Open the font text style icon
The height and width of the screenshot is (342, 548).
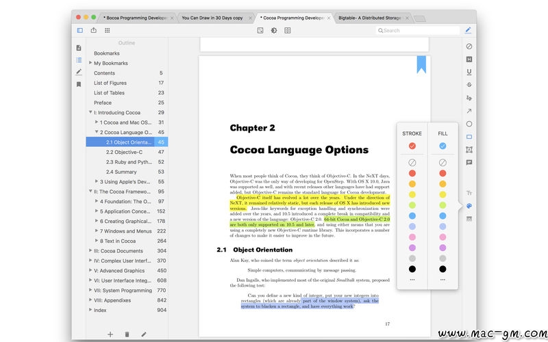[469, 193]
